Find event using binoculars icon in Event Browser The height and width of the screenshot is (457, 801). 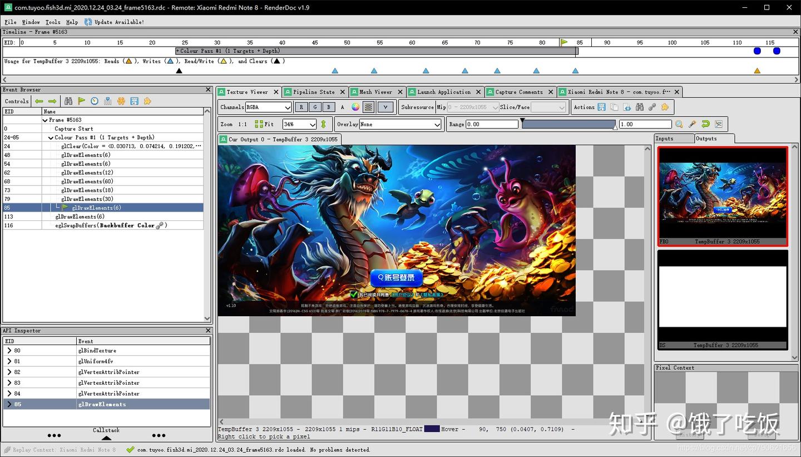click(68, 101)
